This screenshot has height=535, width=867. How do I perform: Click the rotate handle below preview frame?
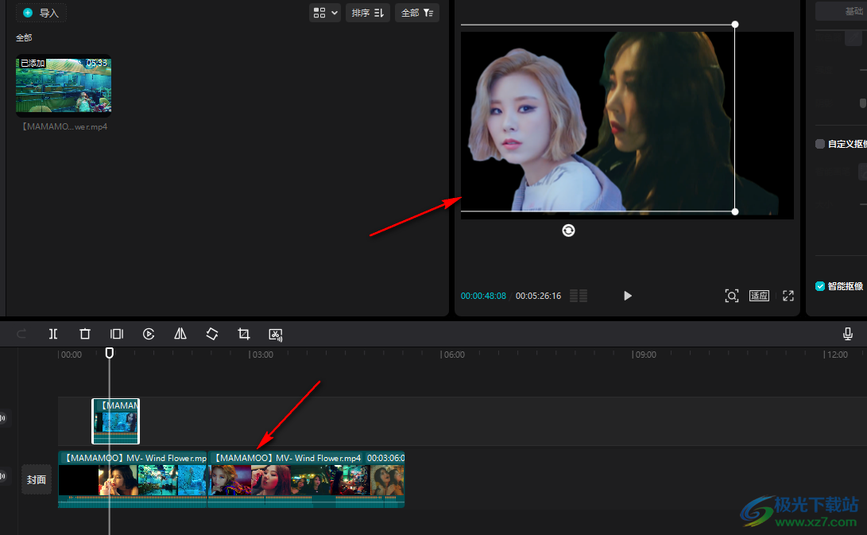pos(568,231)
